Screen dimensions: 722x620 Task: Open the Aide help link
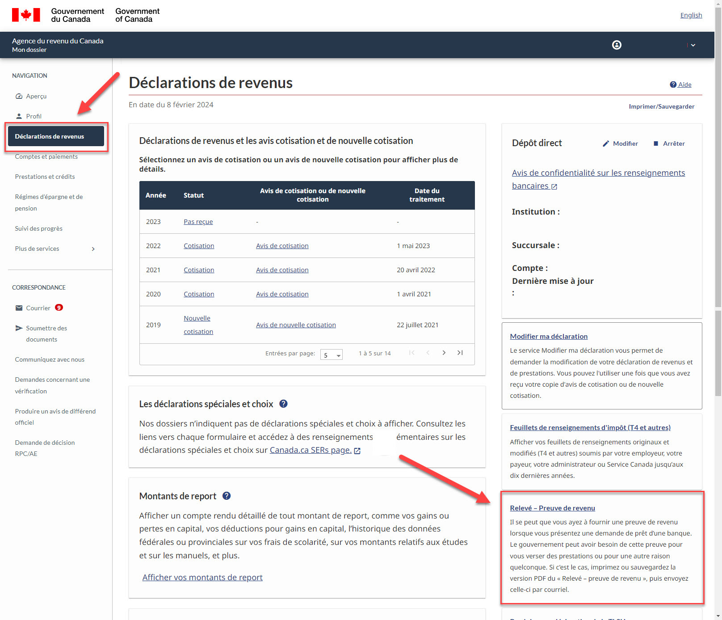click(x=684, y=84)
